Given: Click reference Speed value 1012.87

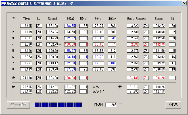Looking at the screenshot, I should pos(52,87).
